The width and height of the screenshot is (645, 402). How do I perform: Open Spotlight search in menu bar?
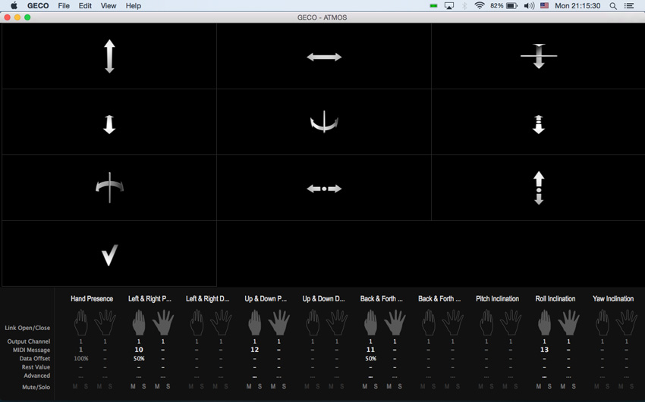613,6
